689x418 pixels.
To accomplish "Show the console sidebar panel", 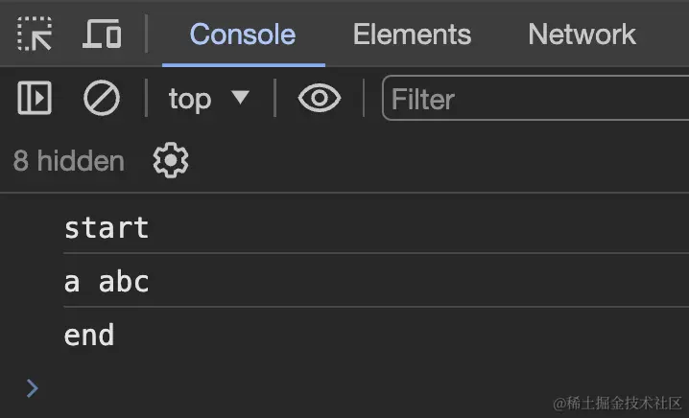I will pyautogui.click(x=35, y=99).
